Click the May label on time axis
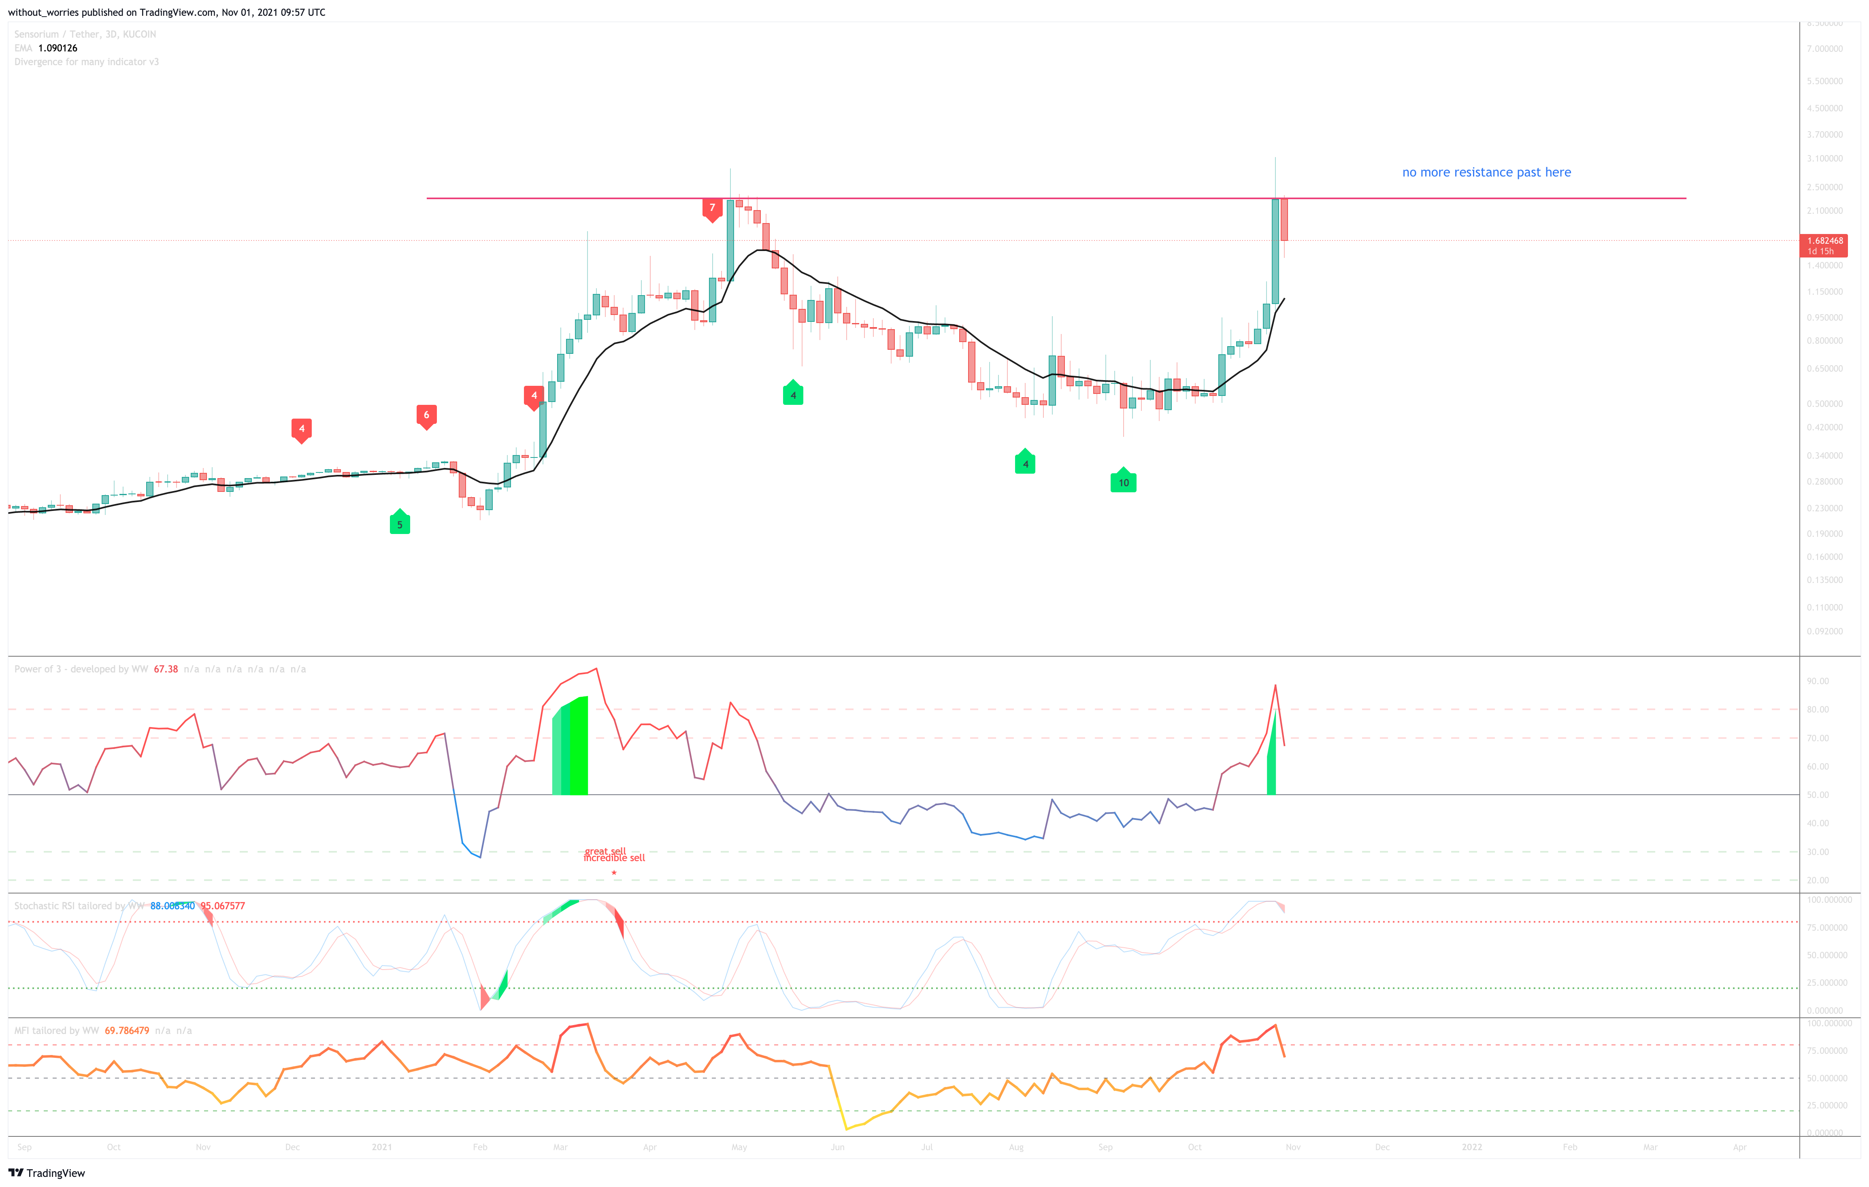The height and width of the screenshot is (1187, 1869). coord(739,1147)
